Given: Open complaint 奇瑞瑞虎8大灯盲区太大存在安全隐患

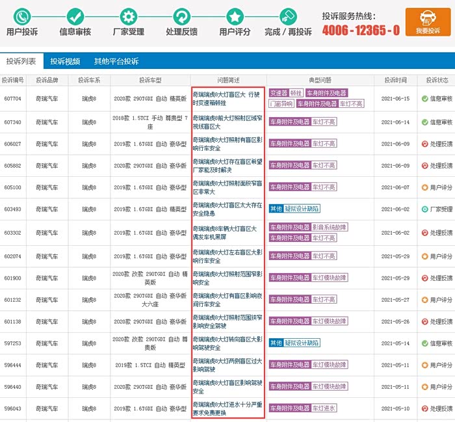Looking at the screenshot, I should [x=227, y=209].
